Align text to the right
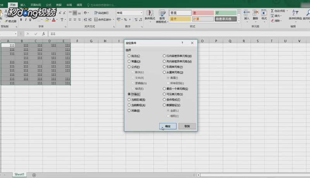Screen dimensions: 310x178 (79, 19)
